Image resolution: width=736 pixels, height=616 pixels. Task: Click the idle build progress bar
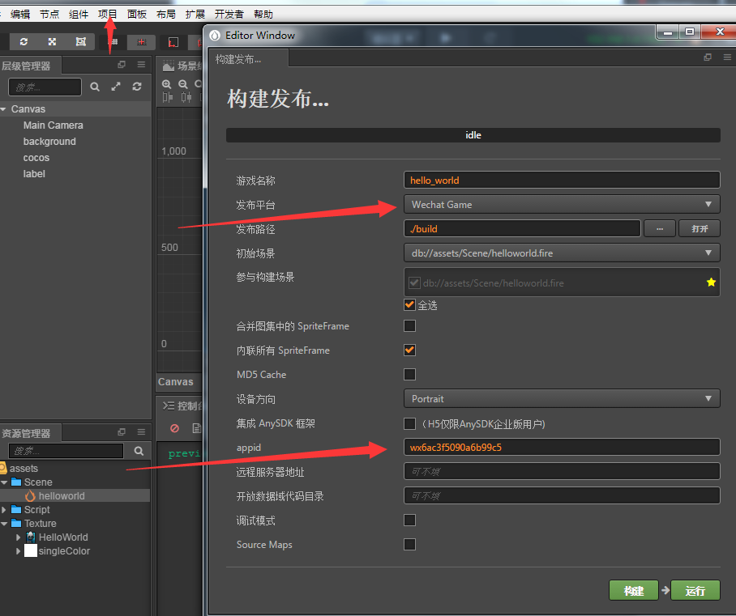click(473, 135)
